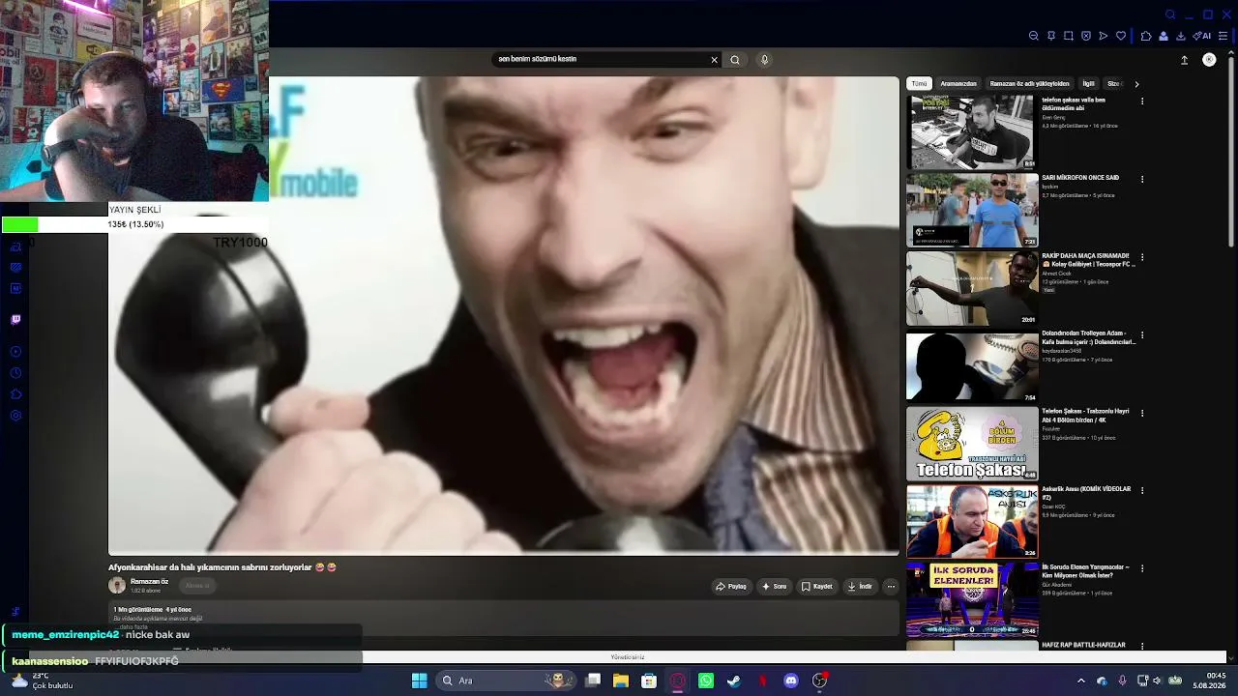The image size is (1238, 696).
Task: Open the taskbar clock and date
Action: tap(1210, 681)
